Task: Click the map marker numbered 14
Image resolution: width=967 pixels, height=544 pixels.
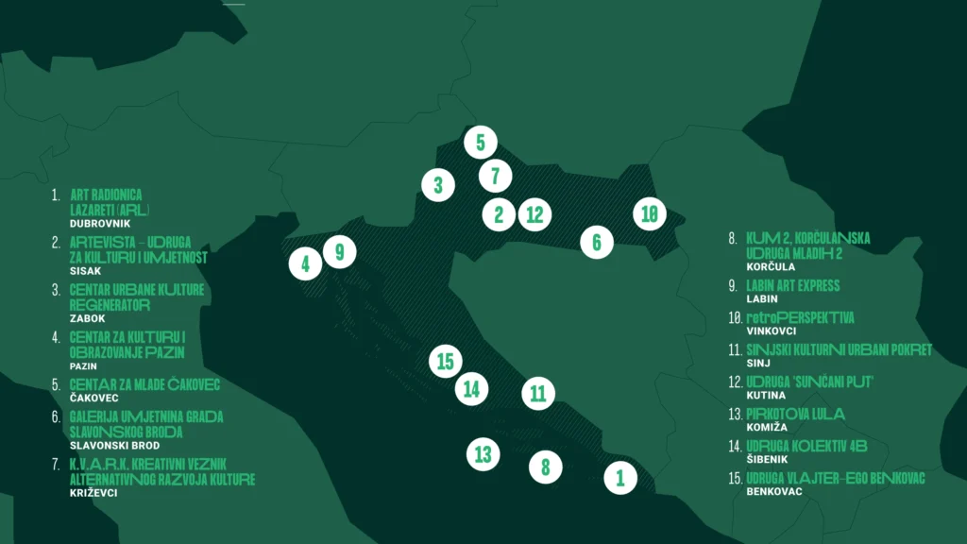Action: (x=471, y=388)
